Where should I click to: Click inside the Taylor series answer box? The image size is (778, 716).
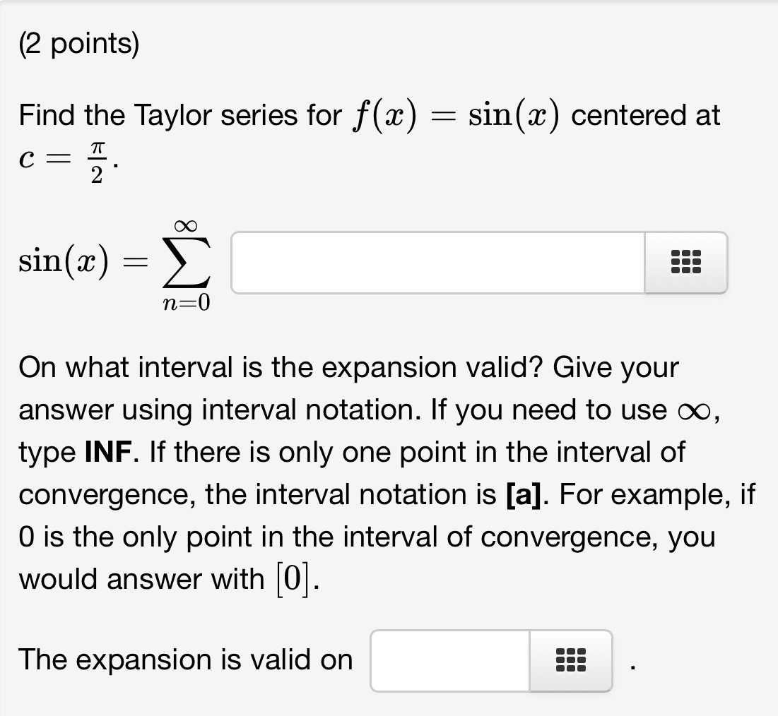(x=438, y=262)
